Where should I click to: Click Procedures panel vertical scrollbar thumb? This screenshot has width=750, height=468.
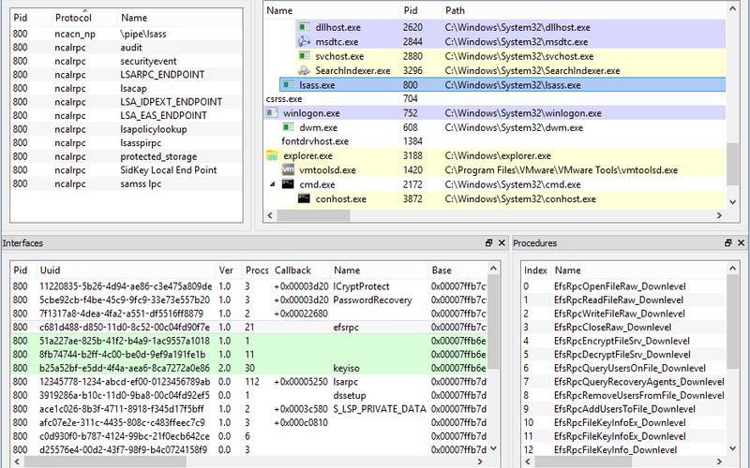click(x=733, y=322)
